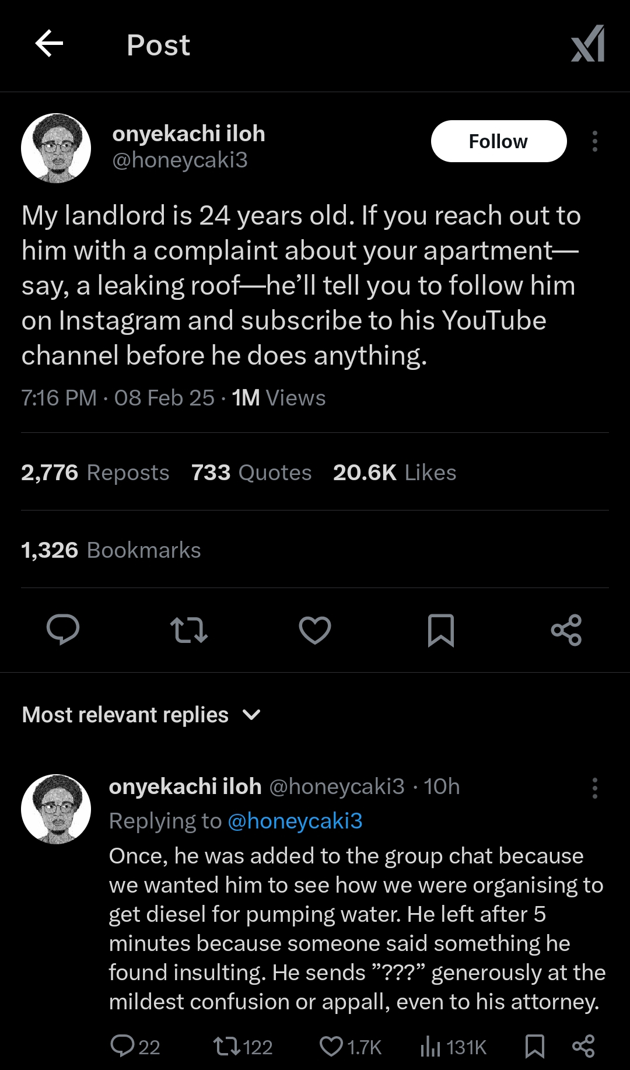View the 2,776 Reposts list
Screen dimensions: 630x1070
(95, 473)
